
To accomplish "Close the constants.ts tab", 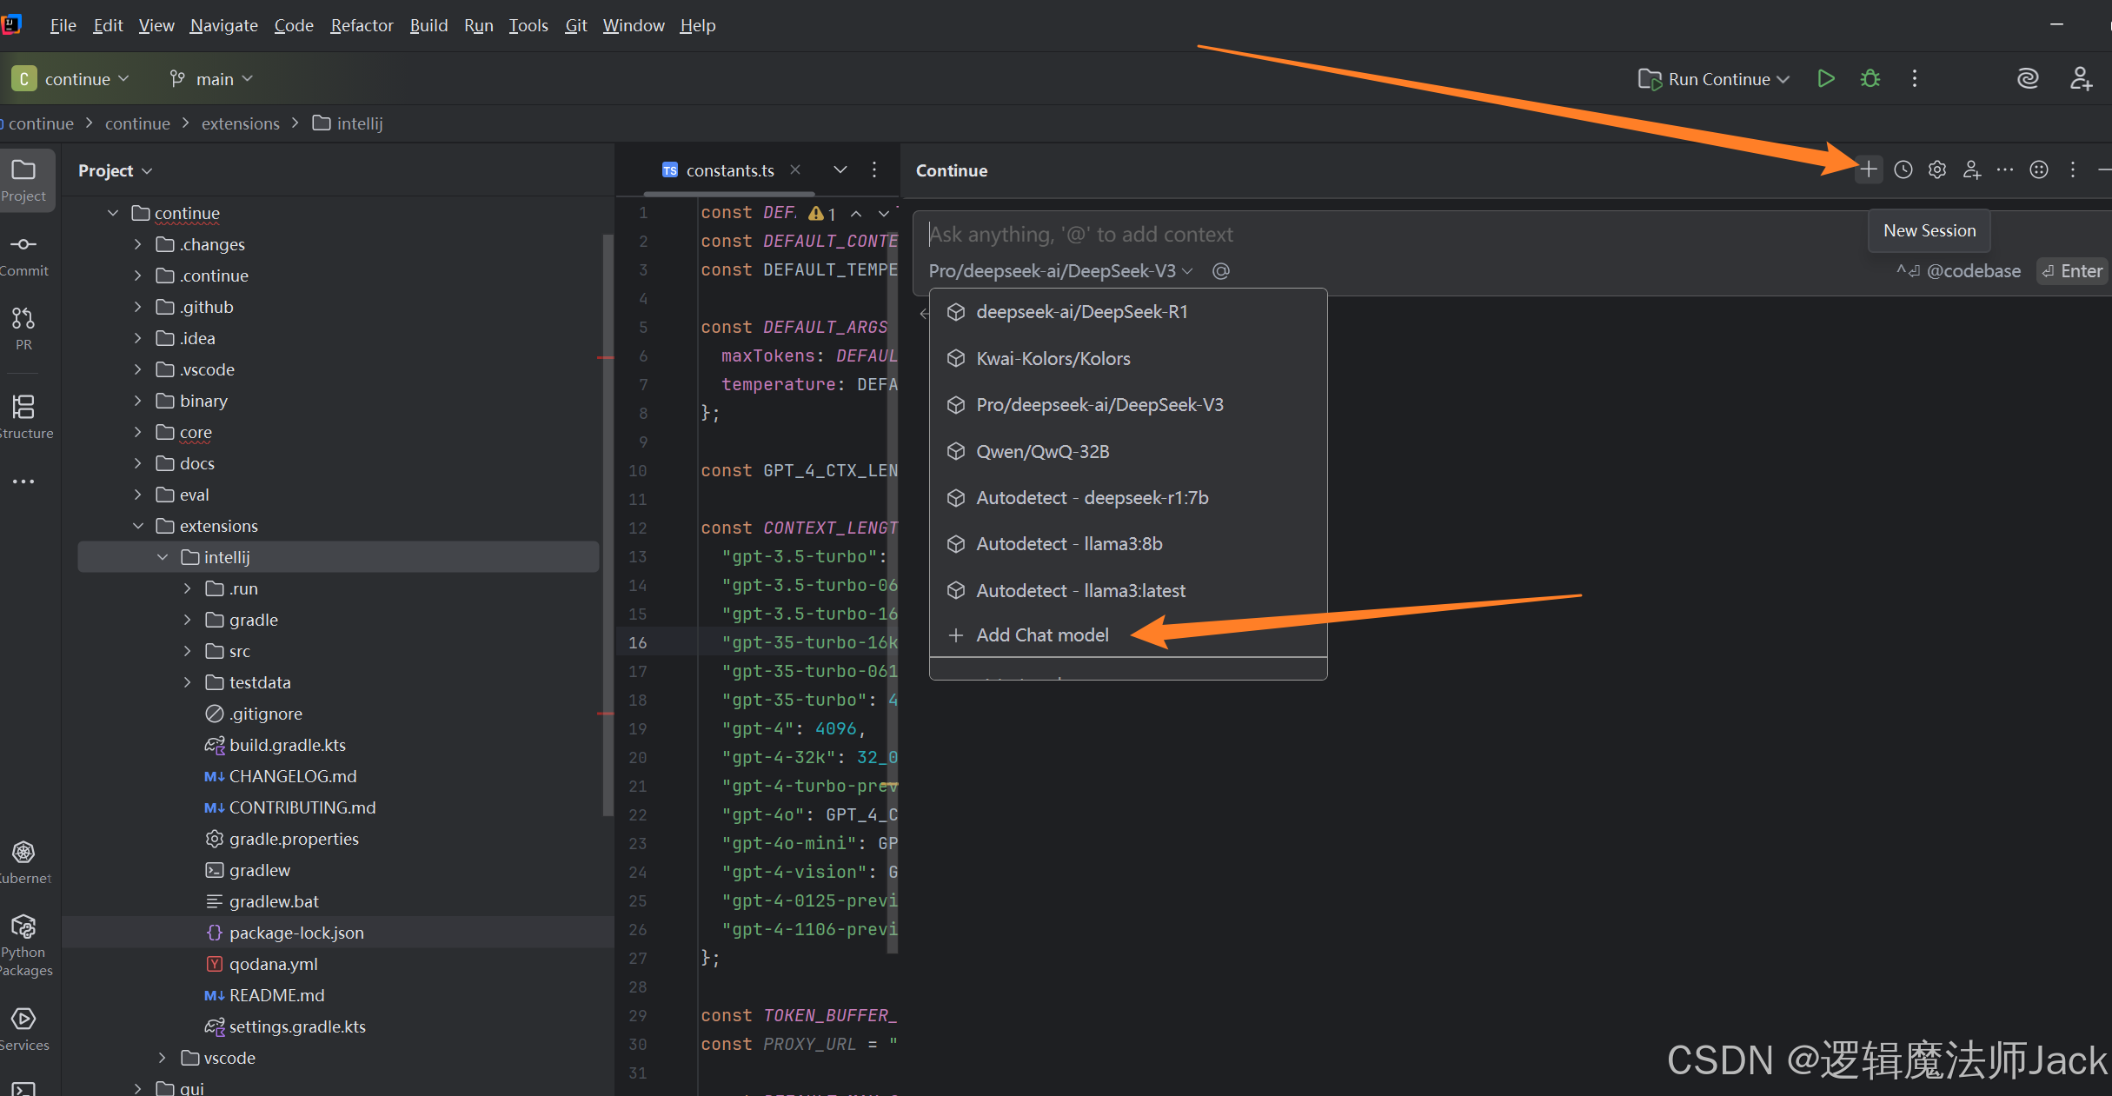I will point(794,170).
